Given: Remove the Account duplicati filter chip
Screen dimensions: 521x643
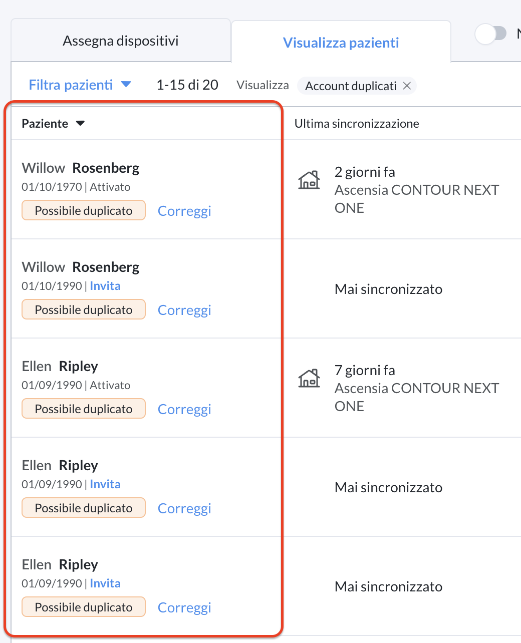Looking at the screenshot, I should [x=407, y=86].
